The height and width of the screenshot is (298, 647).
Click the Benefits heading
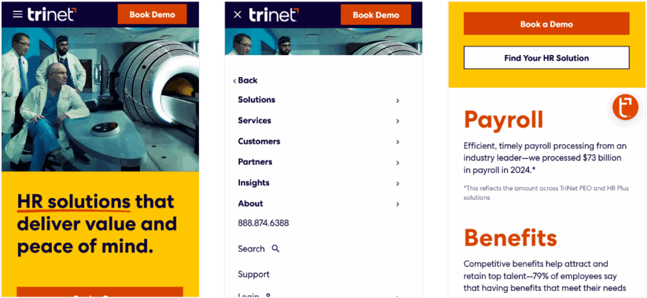click(x=511, y=237)
